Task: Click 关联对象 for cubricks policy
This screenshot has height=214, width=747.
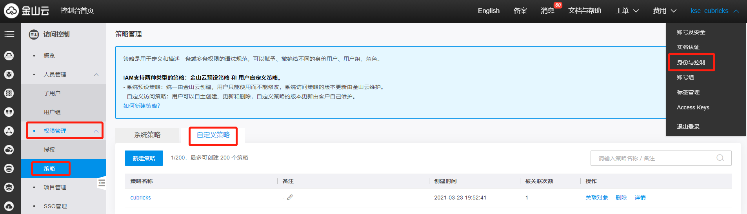Action: pos(597,198)
